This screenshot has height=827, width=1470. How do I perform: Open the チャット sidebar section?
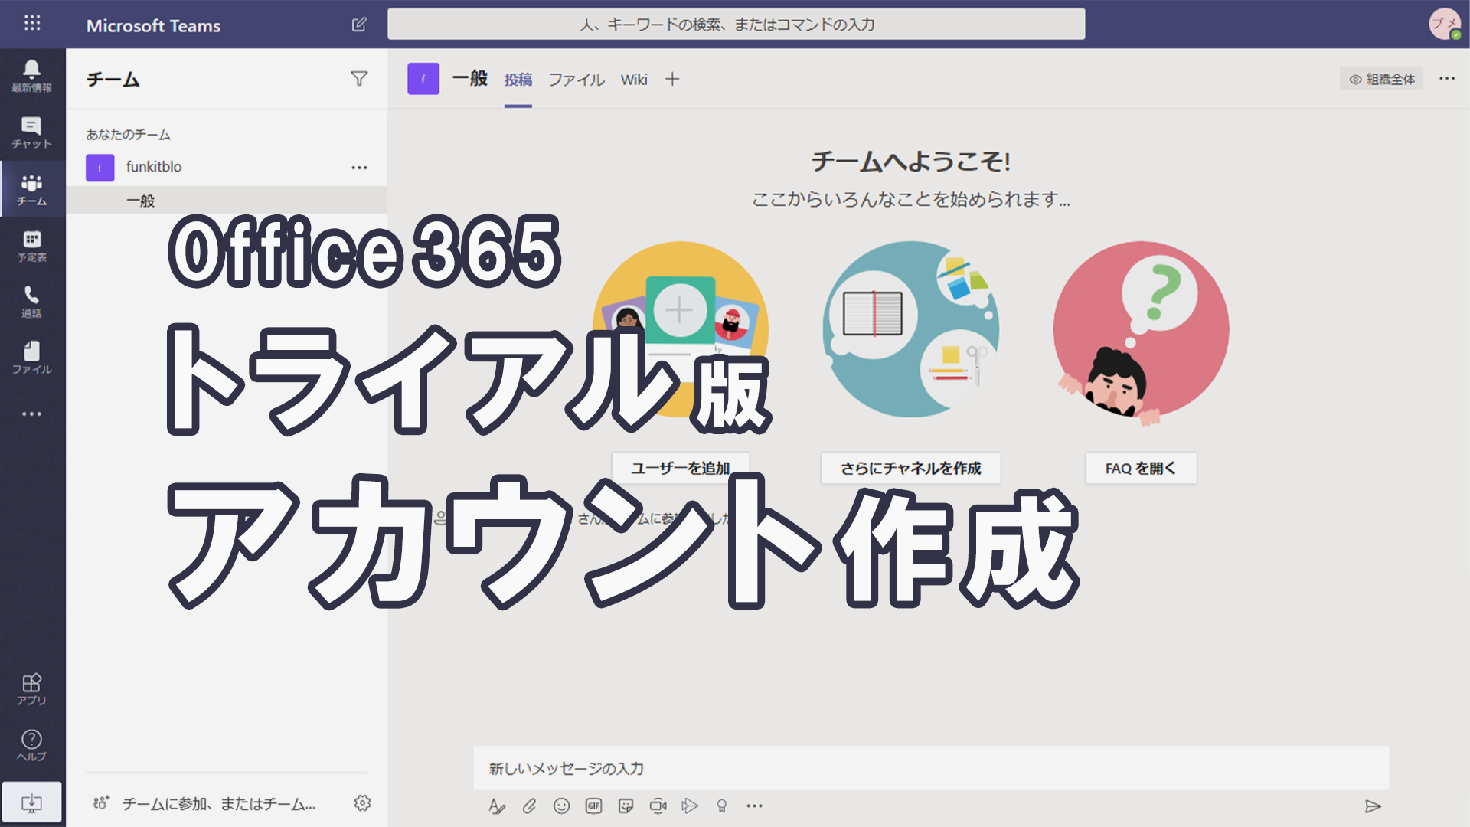point(32,132)
